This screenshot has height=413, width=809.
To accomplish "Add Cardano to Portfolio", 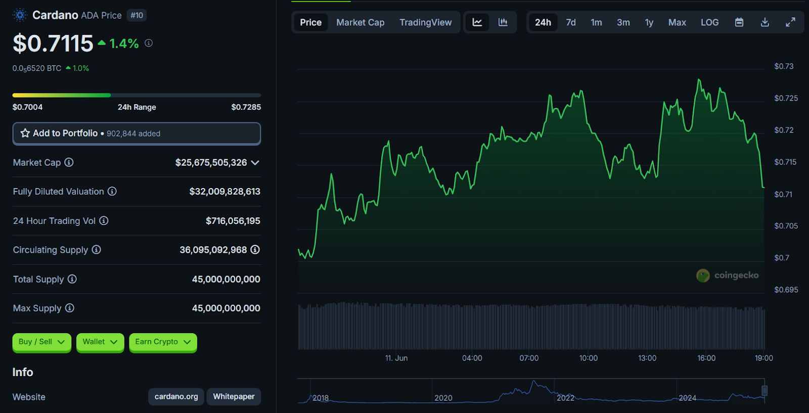I will (137, 133).
